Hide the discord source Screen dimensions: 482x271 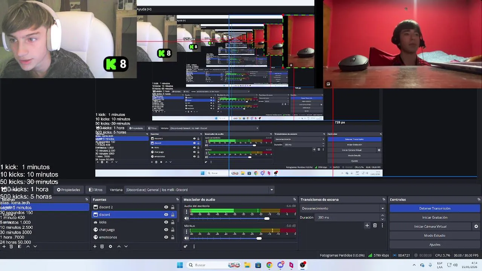(x=166, y=215)
